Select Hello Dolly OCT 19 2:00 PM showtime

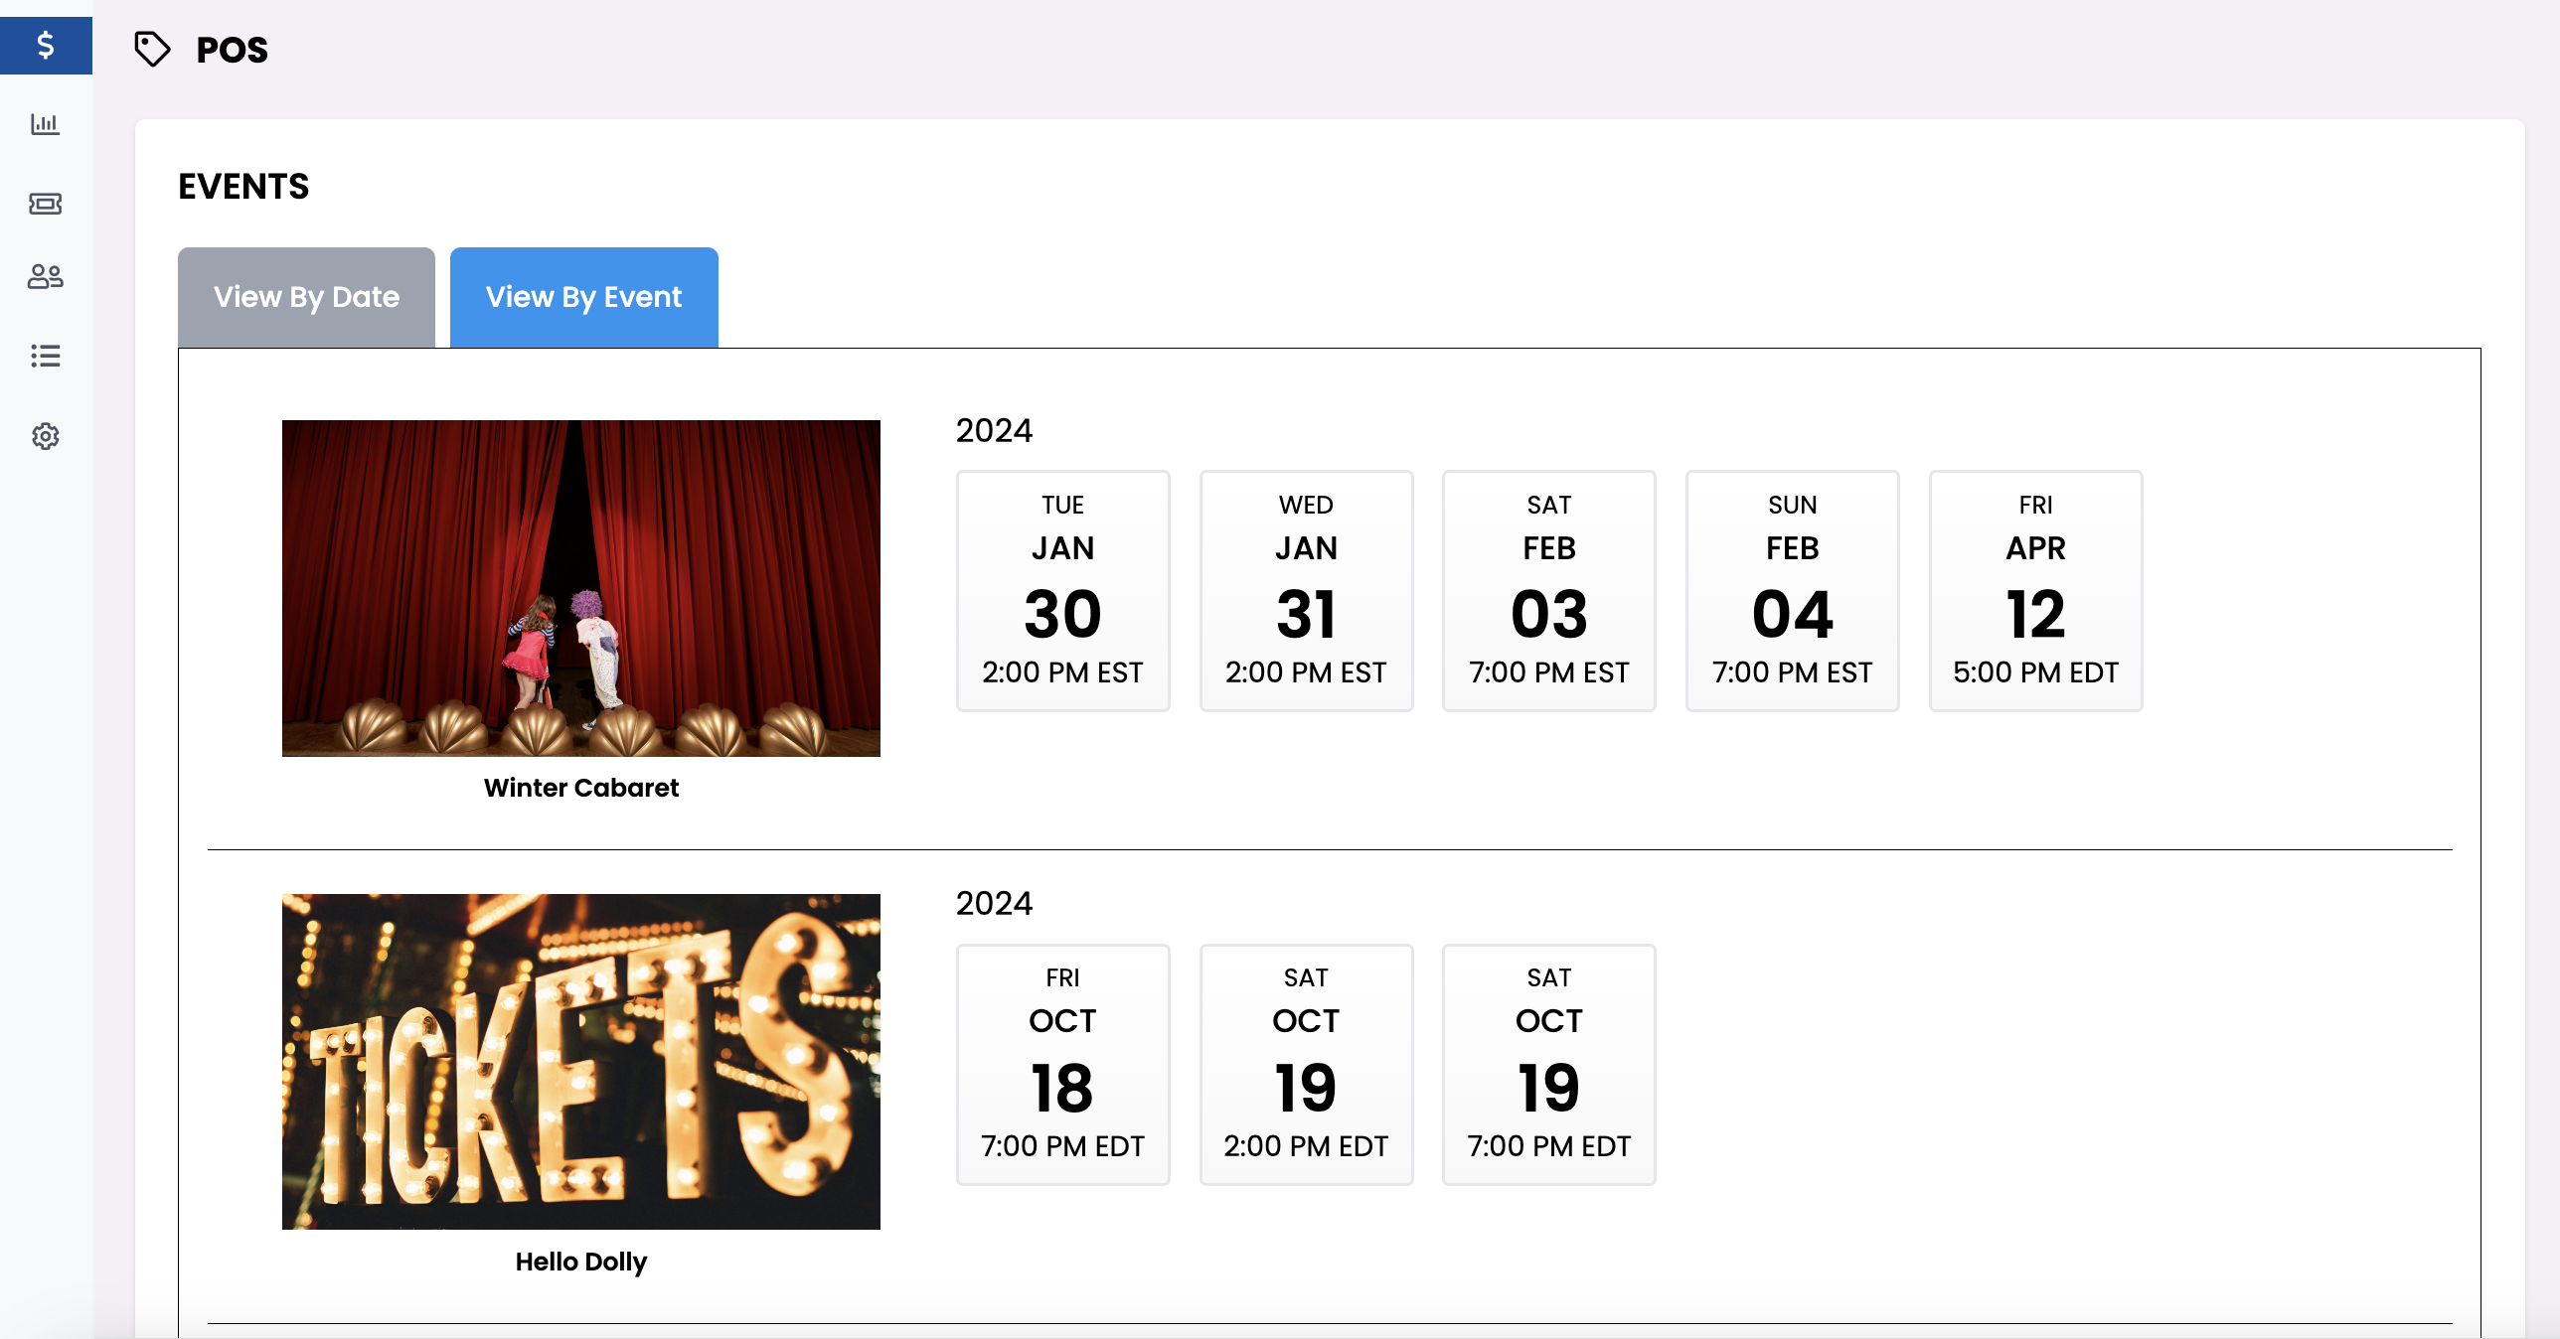pyautogui.click(x=1306, y=1064)
